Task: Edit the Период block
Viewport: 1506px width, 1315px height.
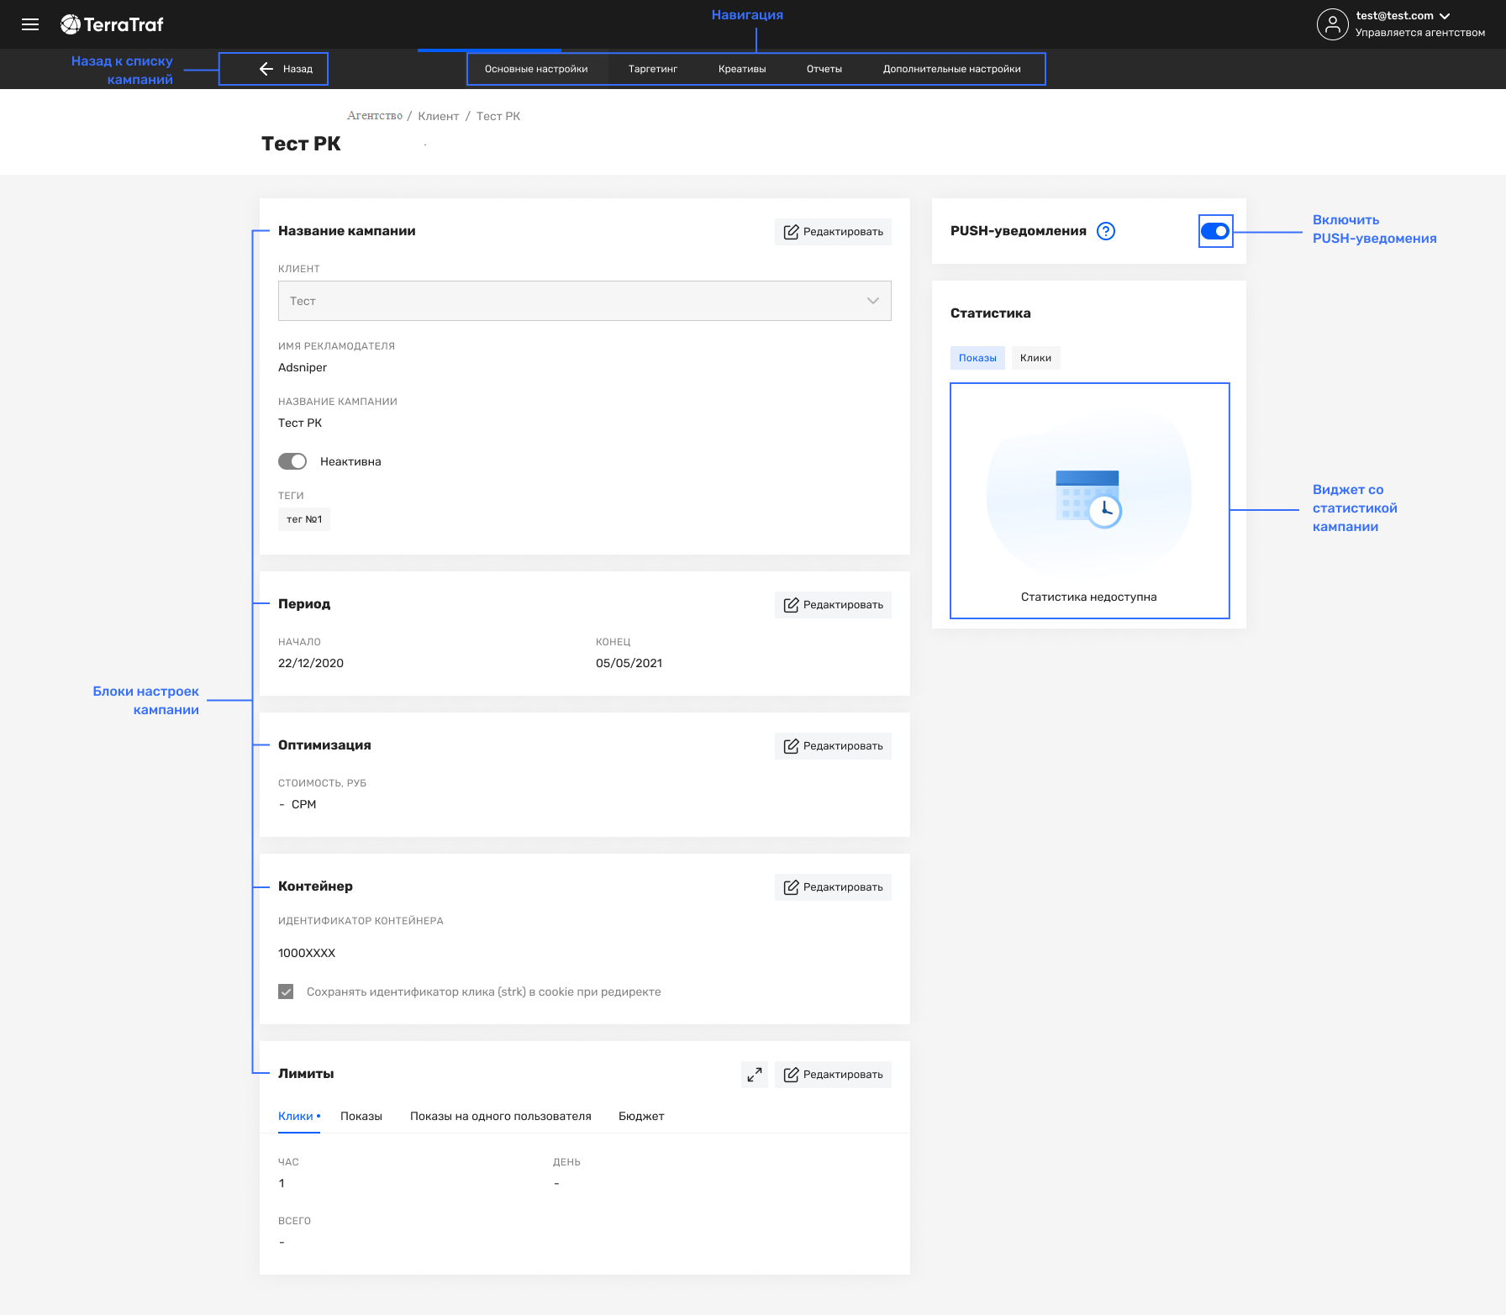Action: 833,605
